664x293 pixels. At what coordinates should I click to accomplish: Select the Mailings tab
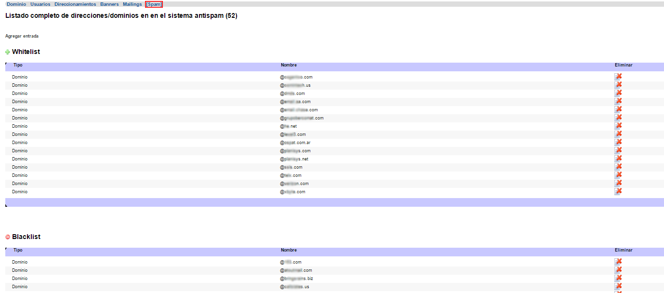pos(133,4)
